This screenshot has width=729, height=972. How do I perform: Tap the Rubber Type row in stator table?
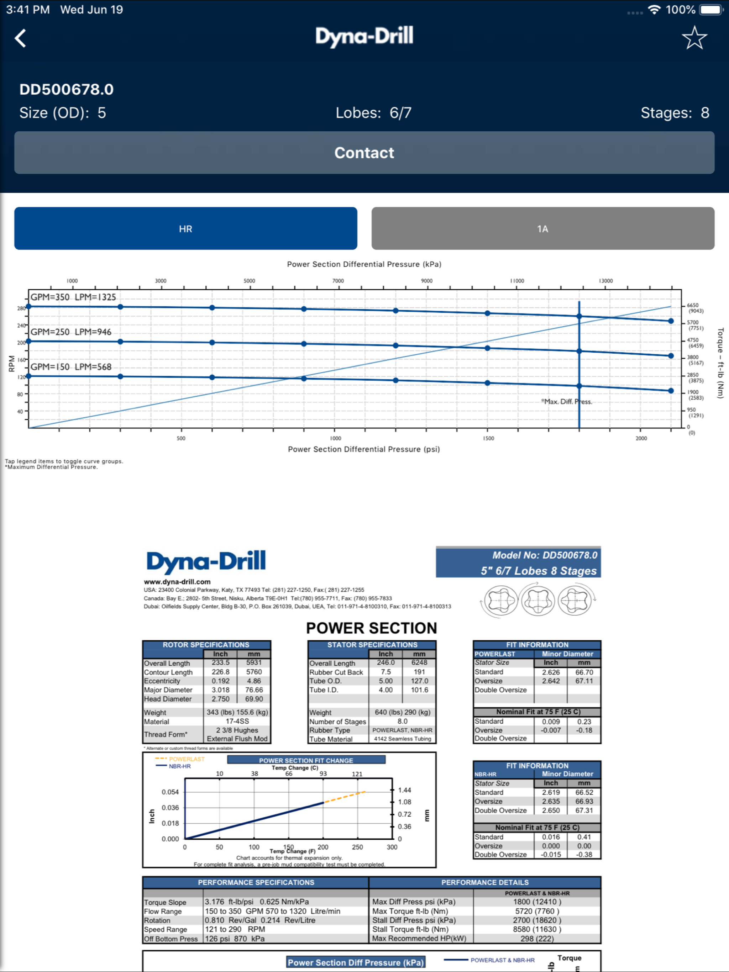click(372, 730)
